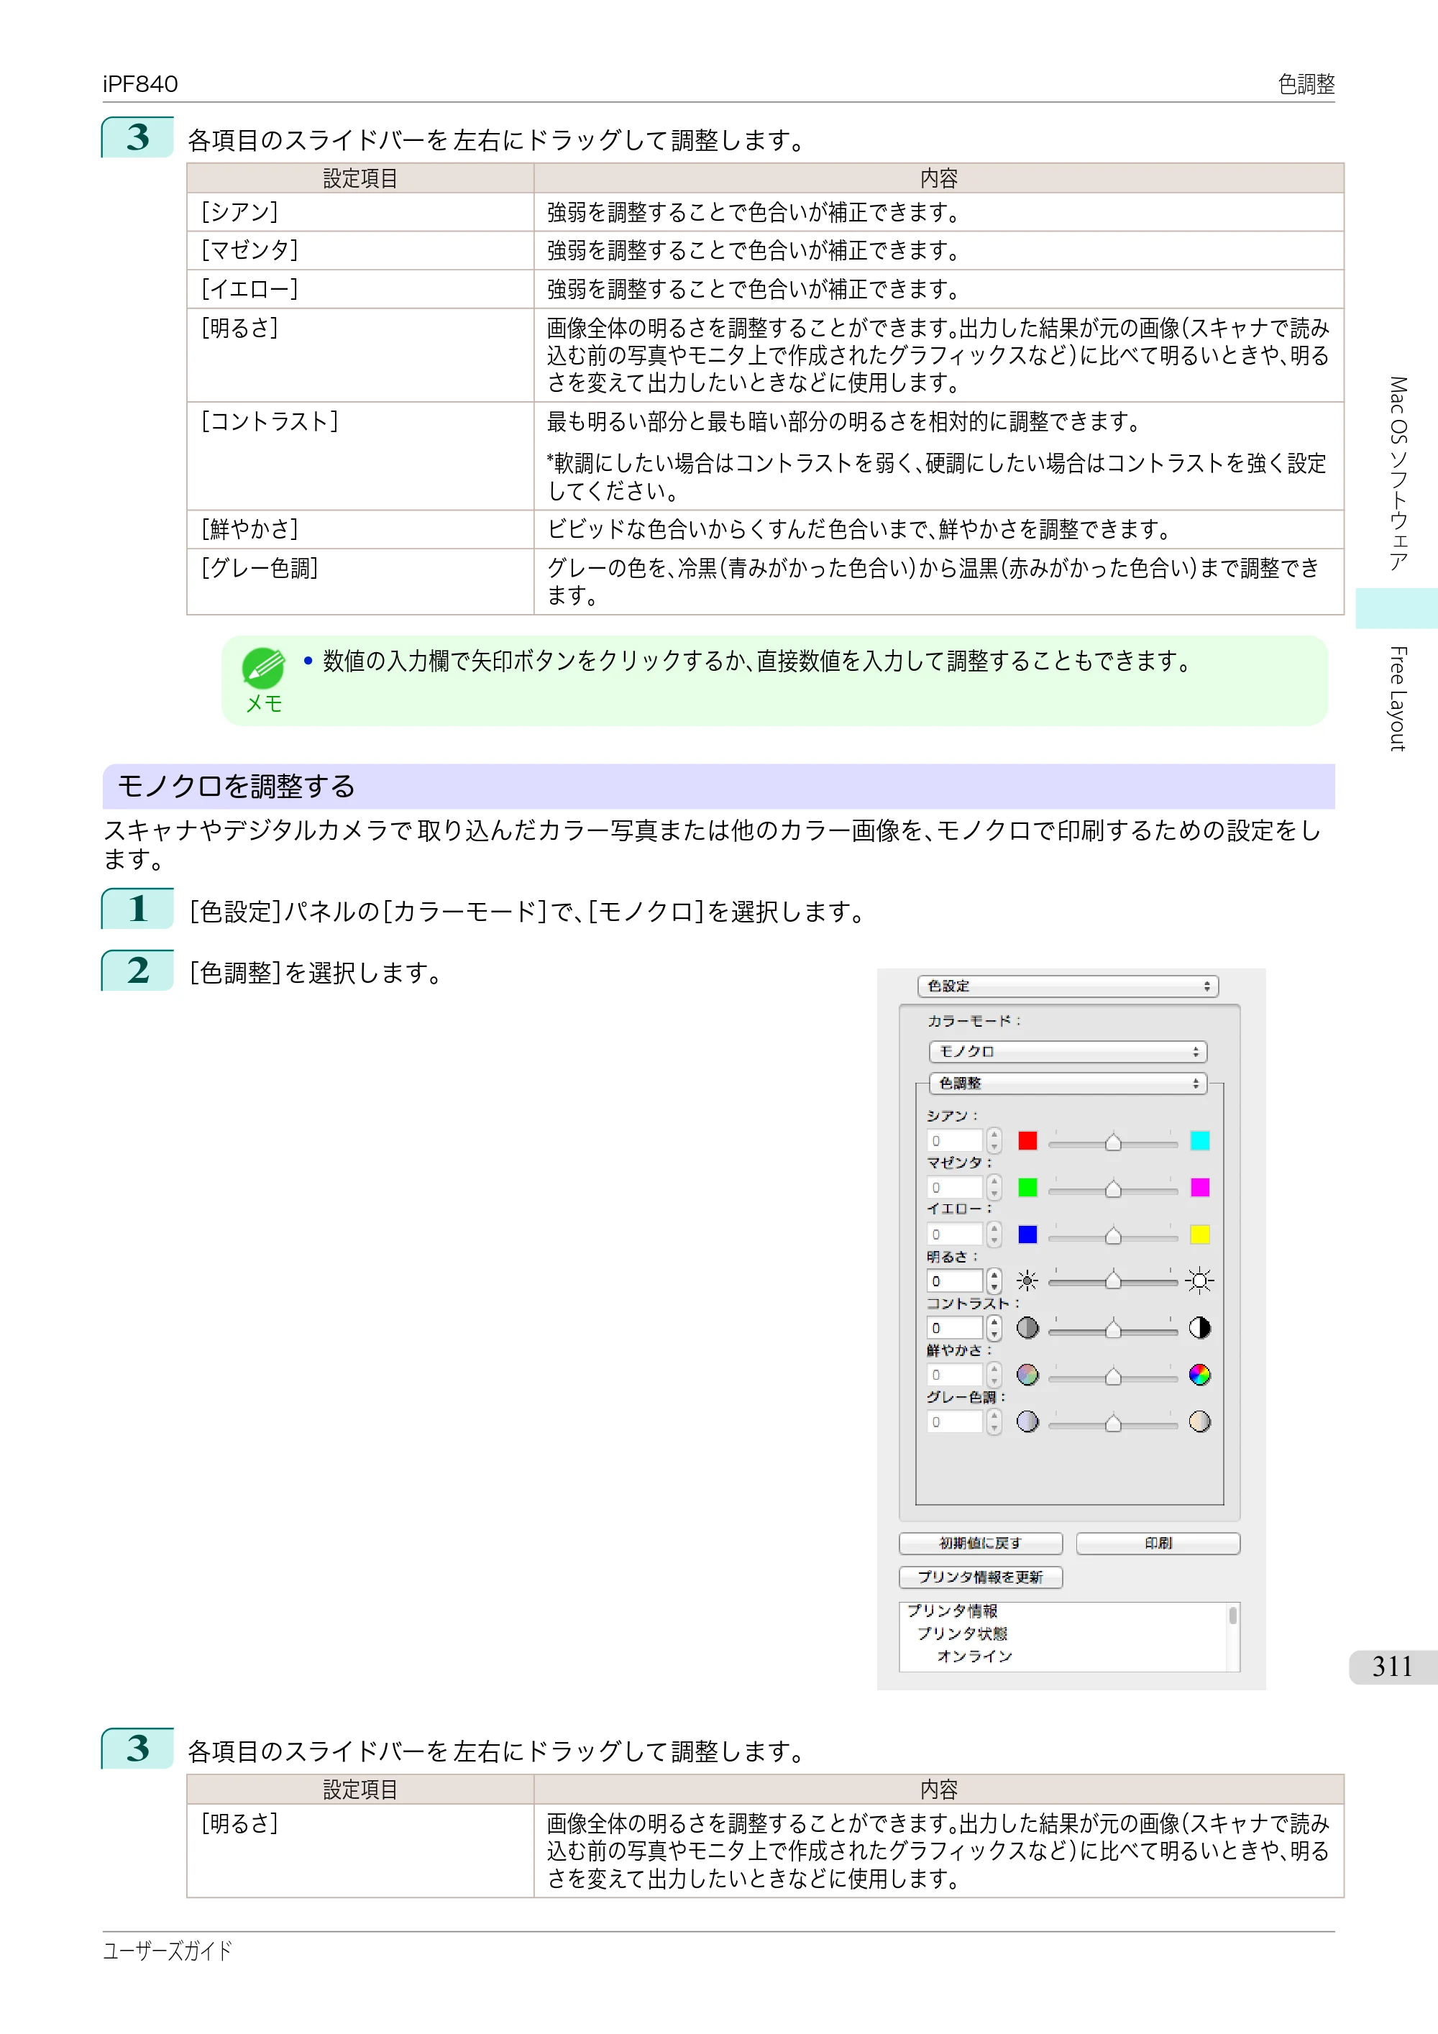Select the プリンタ状態 row in printer info
Image resolution: width=1438 pixels, height=2034 pixels.
pyautogui.click(x=962, y=1634)
